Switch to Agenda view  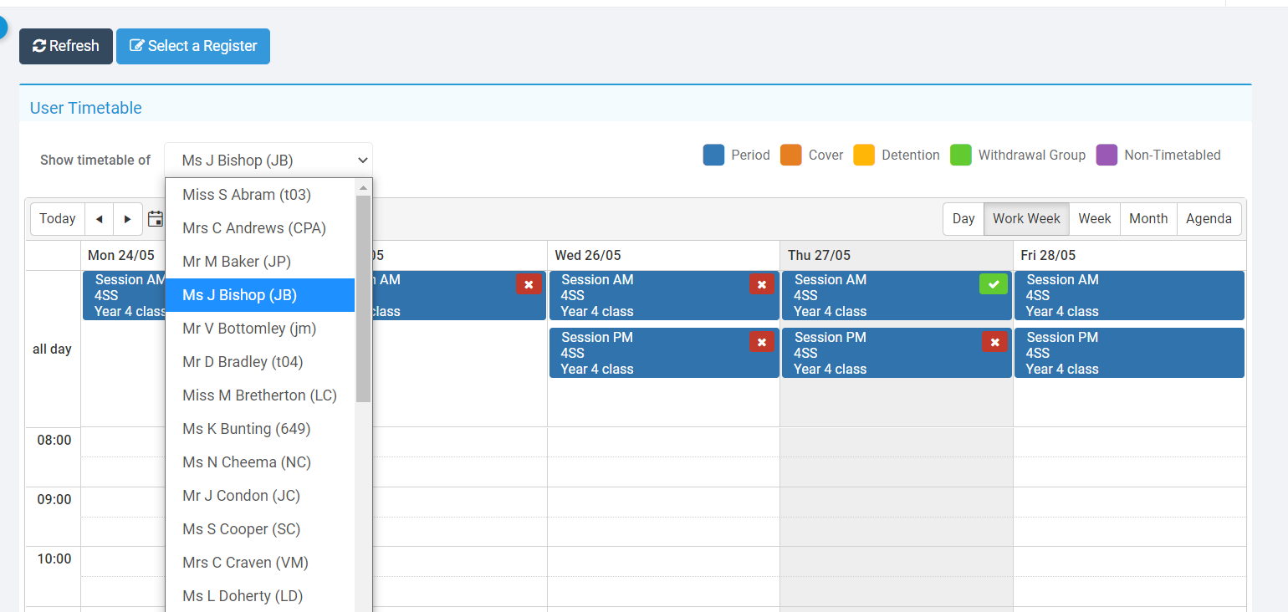click(x=1208, y=219)
